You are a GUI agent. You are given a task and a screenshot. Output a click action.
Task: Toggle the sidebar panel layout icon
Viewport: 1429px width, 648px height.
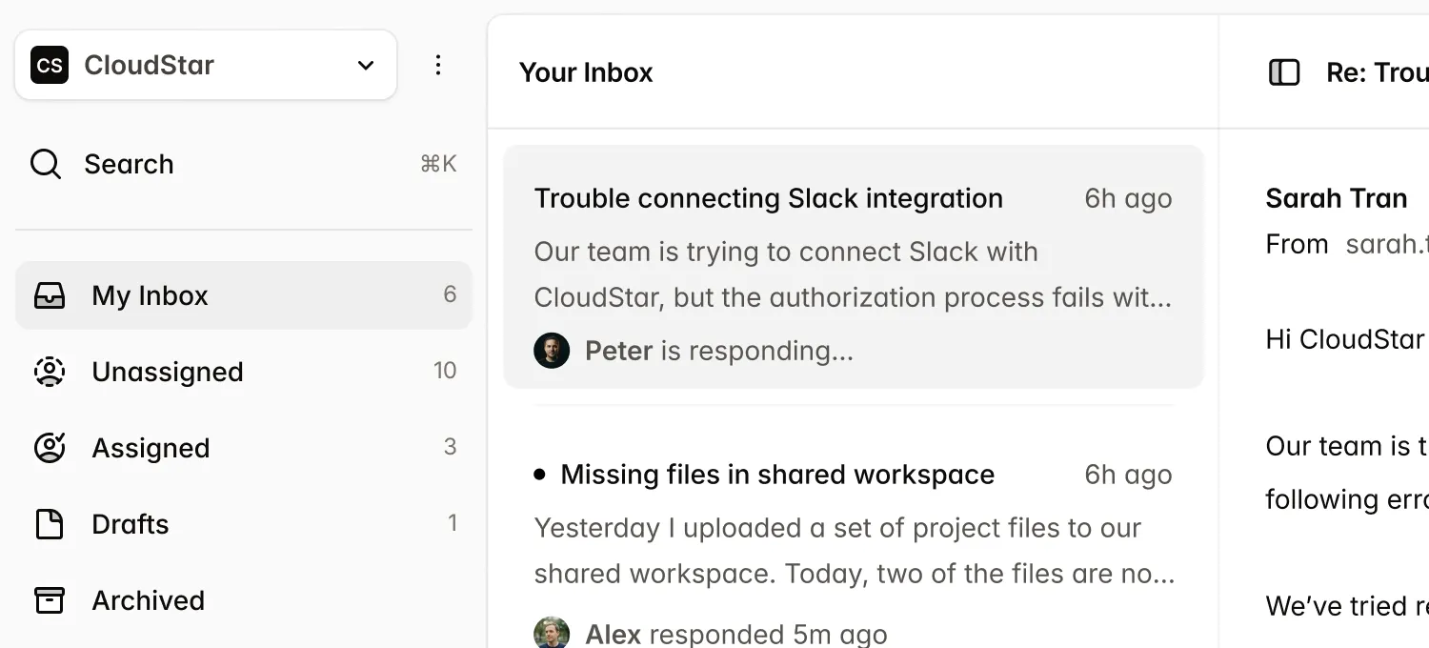coord(1284,72)
